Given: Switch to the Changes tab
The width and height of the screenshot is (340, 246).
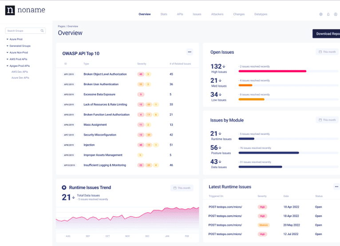Looking at the screenshot, I should [239, 14].
